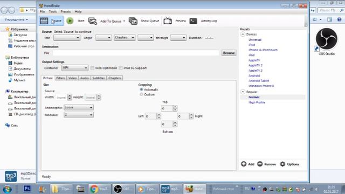Click the Preview TV icon
This screenshot has height=194, width=345.
coord(168,20)
